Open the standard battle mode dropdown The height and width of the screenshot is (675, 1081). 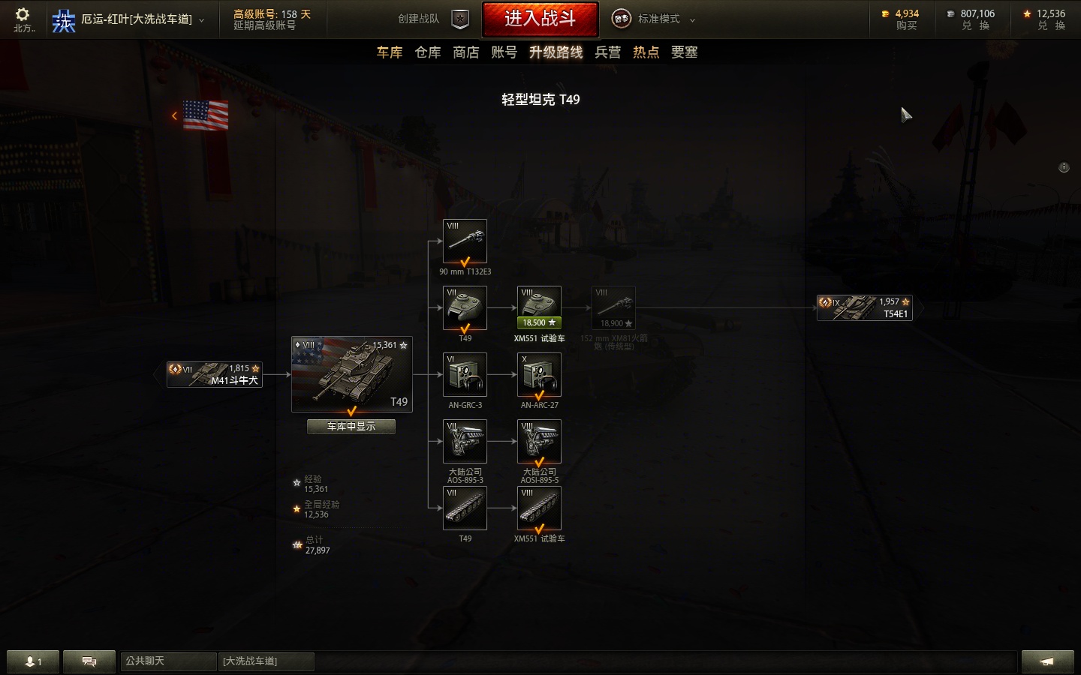(653, 19)
